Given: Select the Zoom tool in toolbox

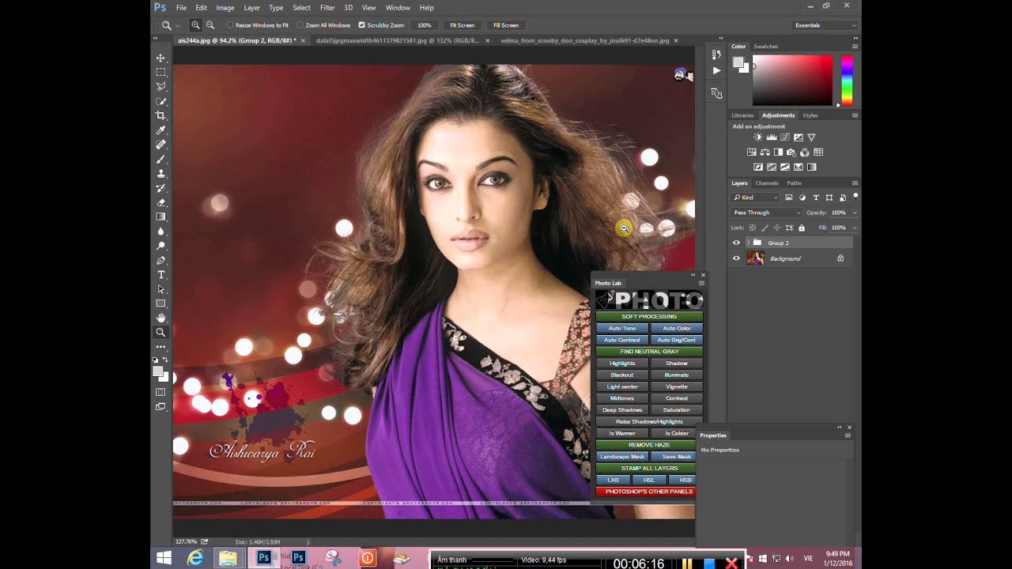Looking at the screenshot, I should 160,333.
